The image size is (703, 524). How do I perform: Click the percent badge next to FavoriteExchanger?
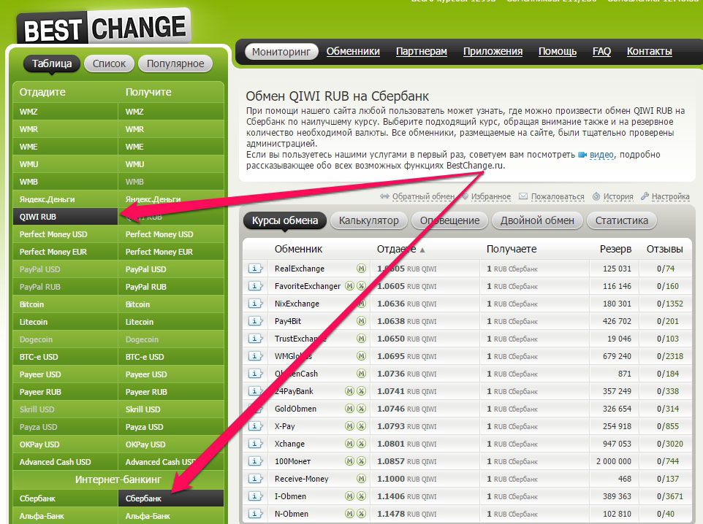click(x=361, y=286)
